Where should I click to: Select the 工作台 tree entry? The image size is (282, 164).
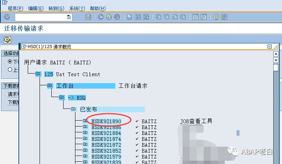(x=86, y=86)
